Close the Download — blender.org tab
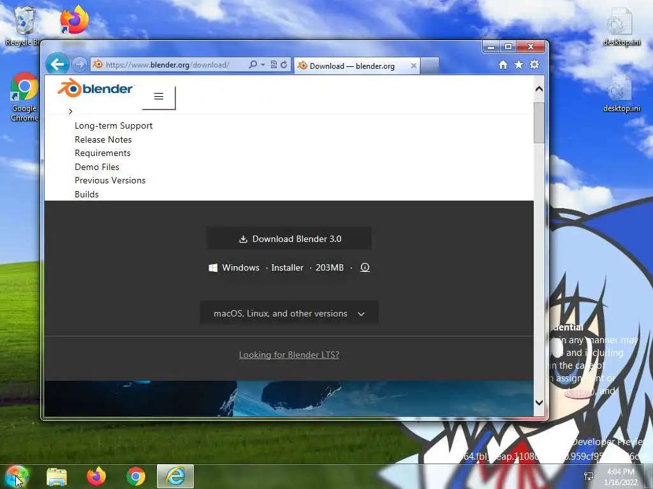 tap(413, 66)
